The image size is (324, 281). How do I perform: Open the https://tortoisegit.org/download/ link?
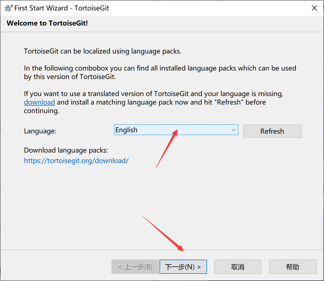point(76,161)
